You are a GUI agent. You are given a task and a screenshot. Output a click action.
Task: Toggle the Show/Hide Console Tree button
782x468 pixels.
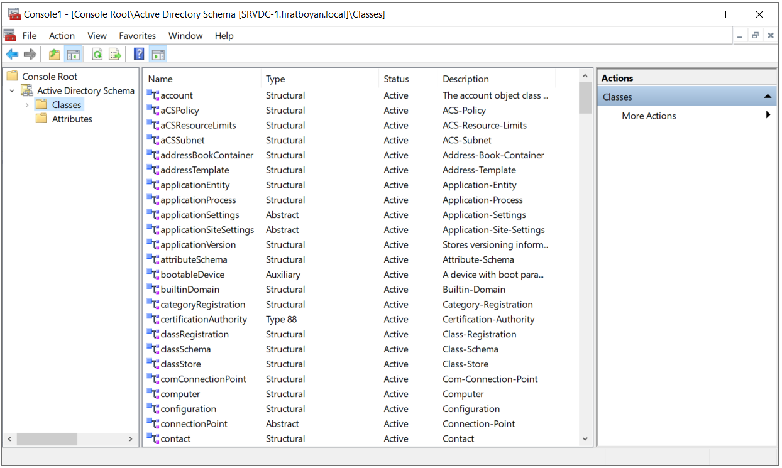coord(74,55)
